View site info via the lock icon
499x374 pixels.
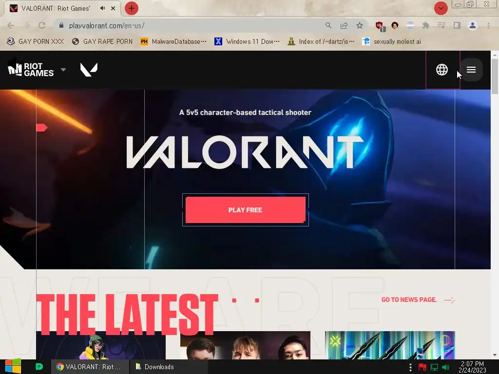coord(61,25)
